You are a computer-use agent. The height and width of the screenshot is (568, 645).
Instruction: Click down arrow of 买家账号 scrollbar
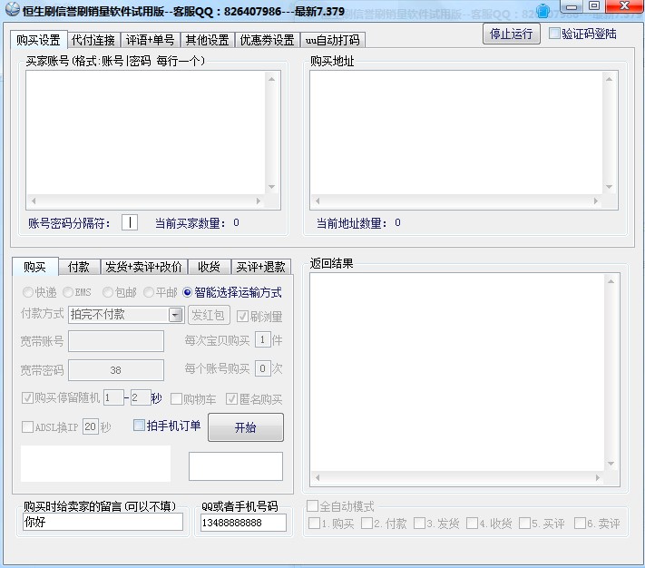pyautogui.click(x=272, y=187)
